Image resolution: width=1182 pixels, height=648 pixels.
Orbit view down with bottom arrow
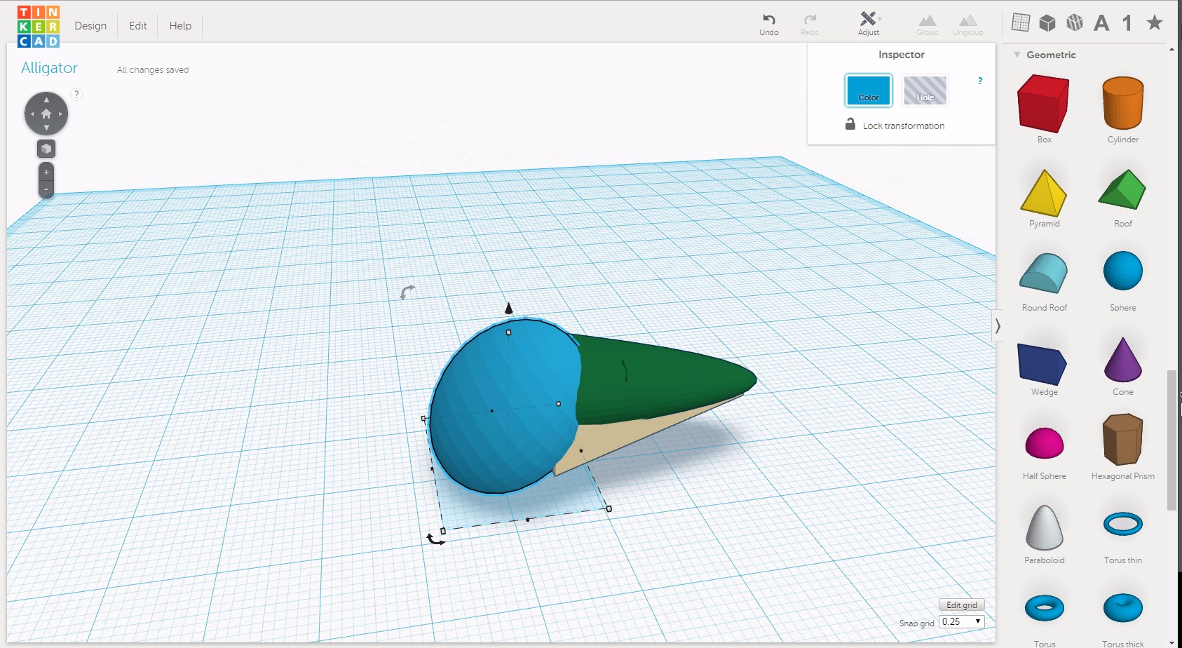tap(46, 128)
